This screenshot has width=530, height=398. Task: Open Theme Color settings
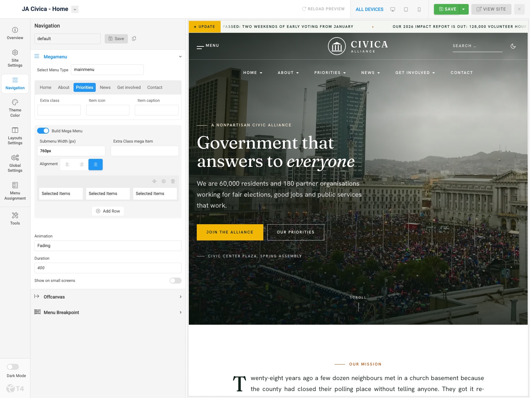(15, 108)
